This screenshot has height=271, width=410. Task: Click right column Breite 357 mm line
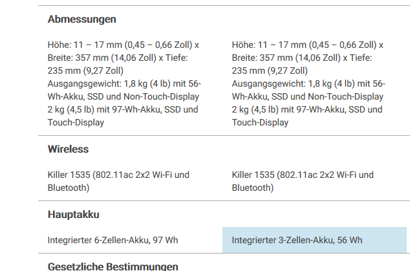click(x=302, y=58)
